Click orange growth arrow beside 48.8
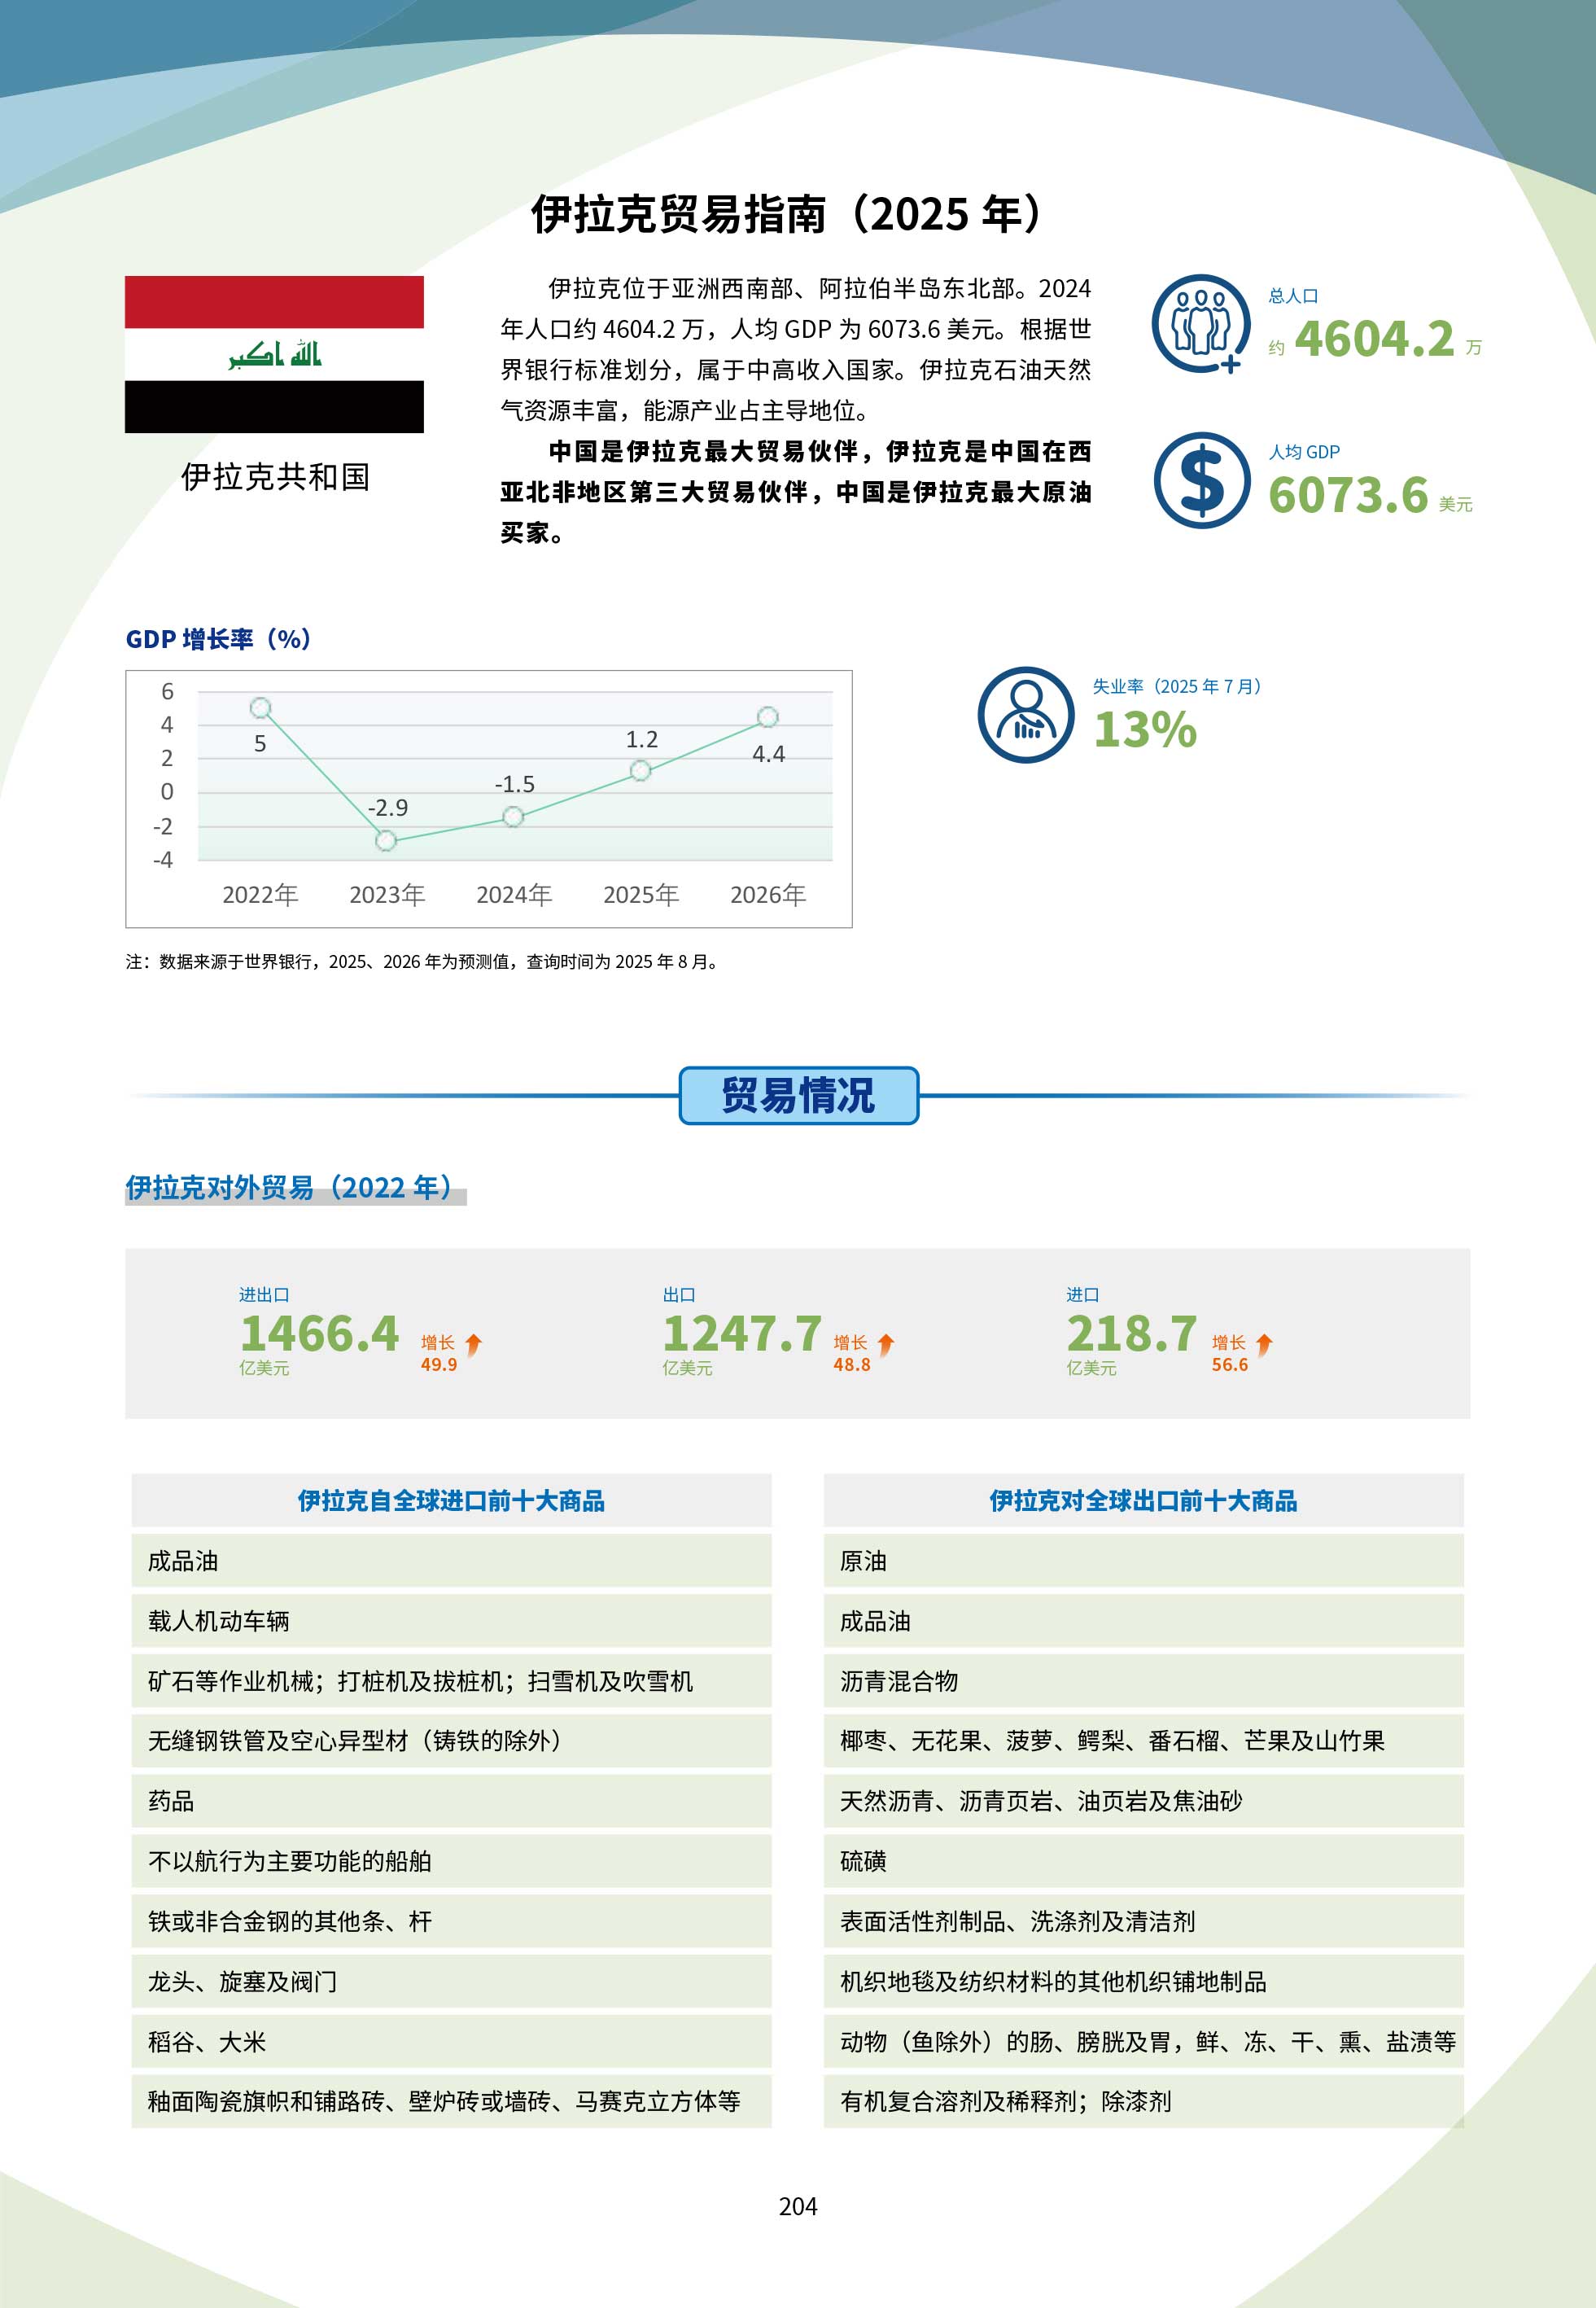Image resolution: width=1596 pixels, height=2308 pixels. (x=886, y=1345)
